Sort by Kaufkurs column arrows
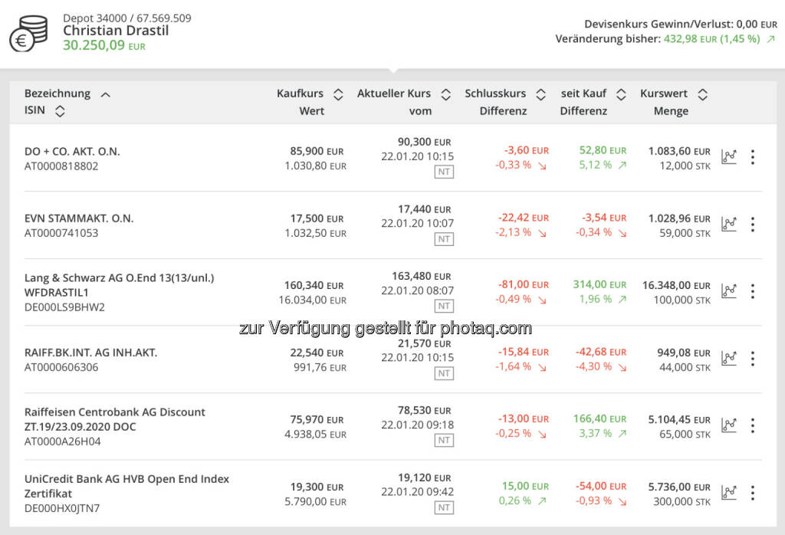 (338, 94)
